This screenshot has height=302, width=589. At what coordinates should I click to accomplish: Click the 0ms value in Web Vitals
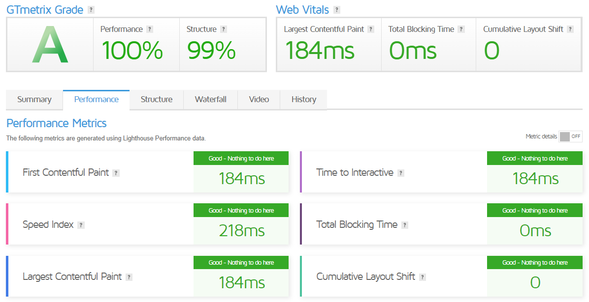[x=413, y=51]
